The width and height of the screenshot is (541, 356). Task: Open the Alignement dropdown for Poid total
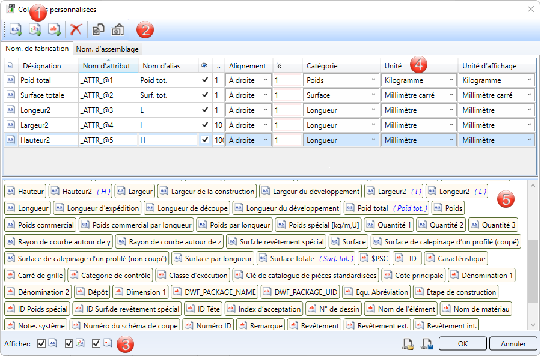(x=248, y=80)
